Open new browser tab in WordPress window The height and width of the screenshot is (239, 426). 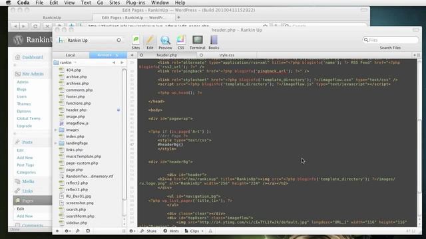point(178,17)
